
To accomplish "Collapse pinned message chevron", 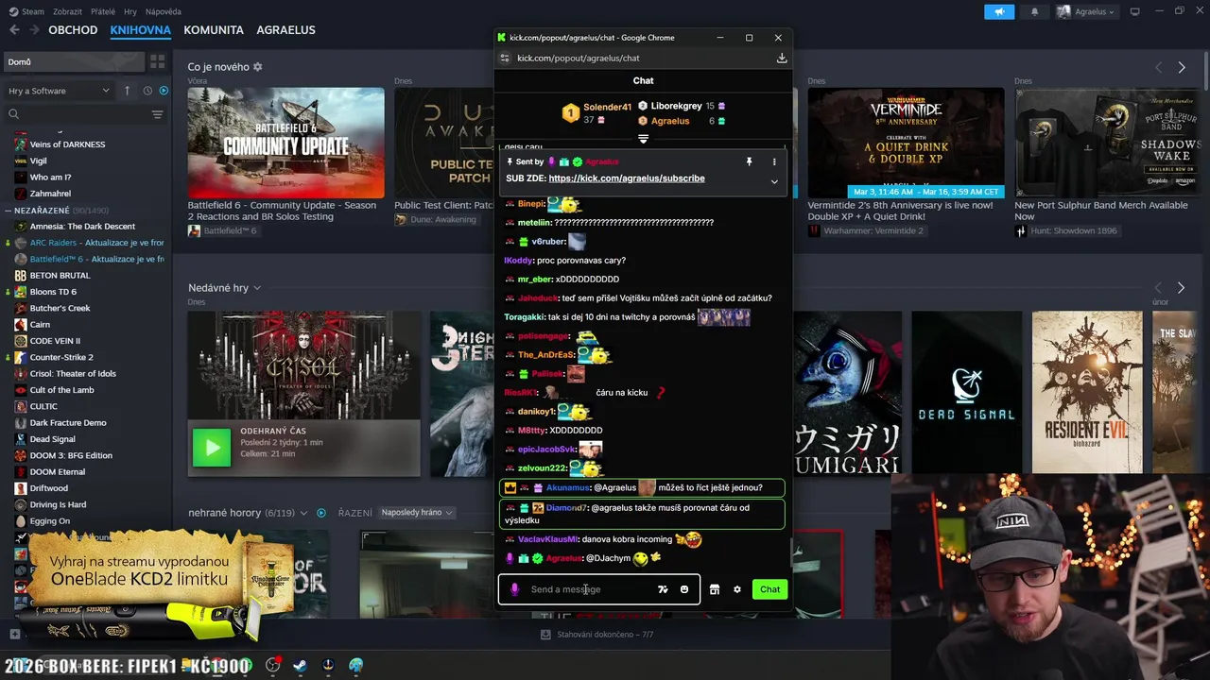I will point(774,181).
